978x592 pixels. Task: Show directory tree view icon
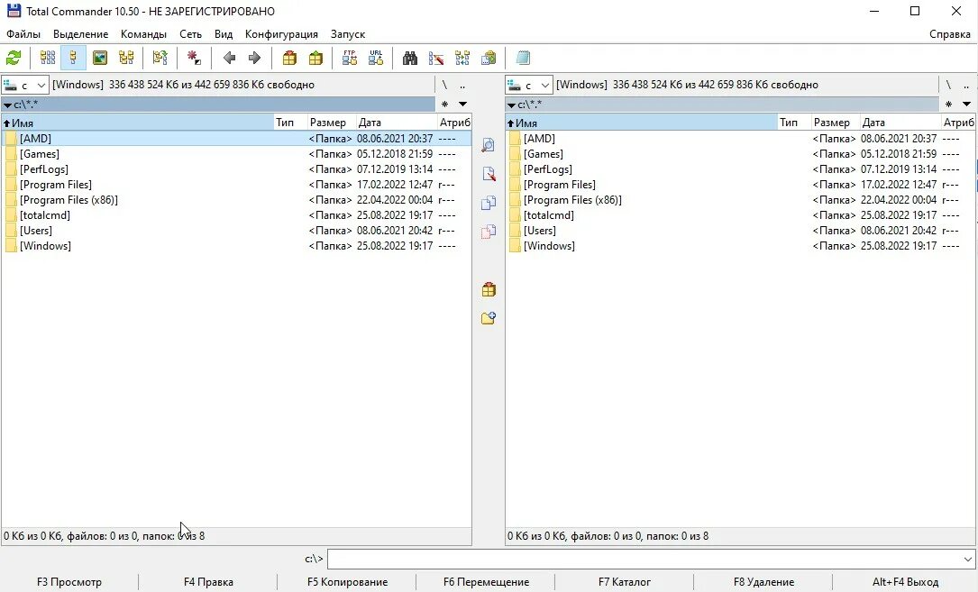(126, 58)
